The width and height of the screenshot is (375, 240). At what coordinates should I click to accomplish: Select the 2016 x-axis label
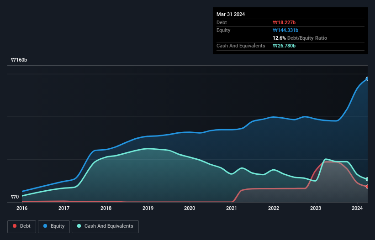[22, 208]
